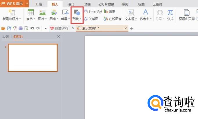Click the New Slide (新建幻灯片) icon
This screenshot has height=119, width=198.
point(12,12)
